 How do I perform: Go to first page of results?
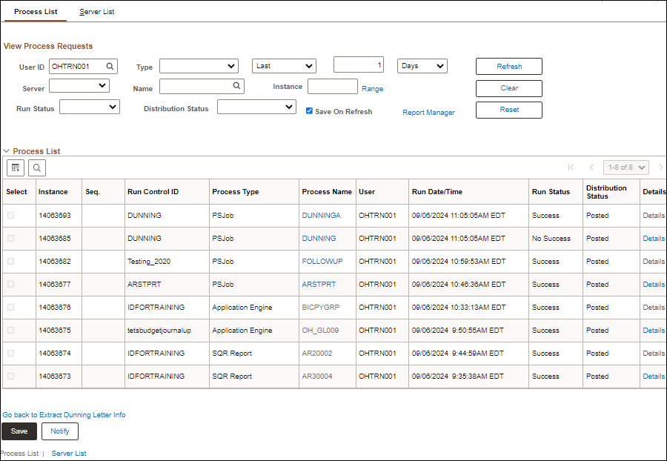(571, 168)
